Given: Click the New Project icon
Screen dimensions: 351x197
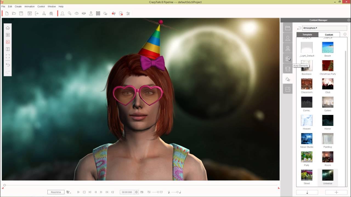Looking at the screenshot, I should tap(7, 13).
